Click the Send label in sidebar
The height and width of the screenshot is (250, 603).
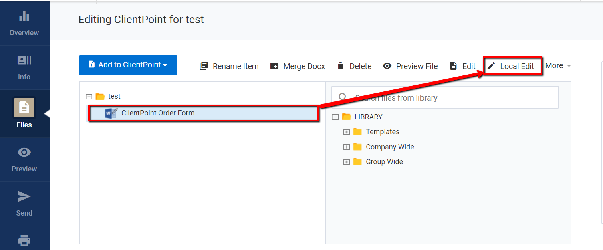coord(24,213)
